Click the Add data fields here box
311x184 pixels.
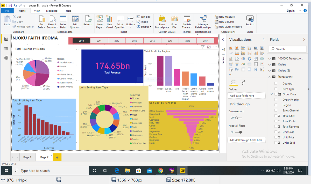[247, 95]
